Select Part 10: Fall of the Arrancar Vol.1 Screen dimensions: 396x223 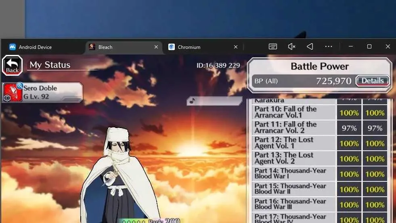294,112
